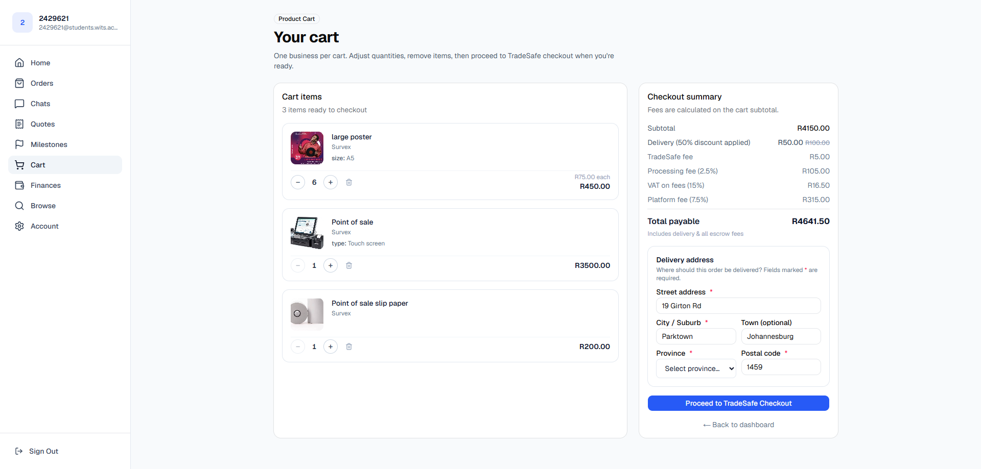Increase Point of sale slip paper quantity

click(x=331, y=347)
